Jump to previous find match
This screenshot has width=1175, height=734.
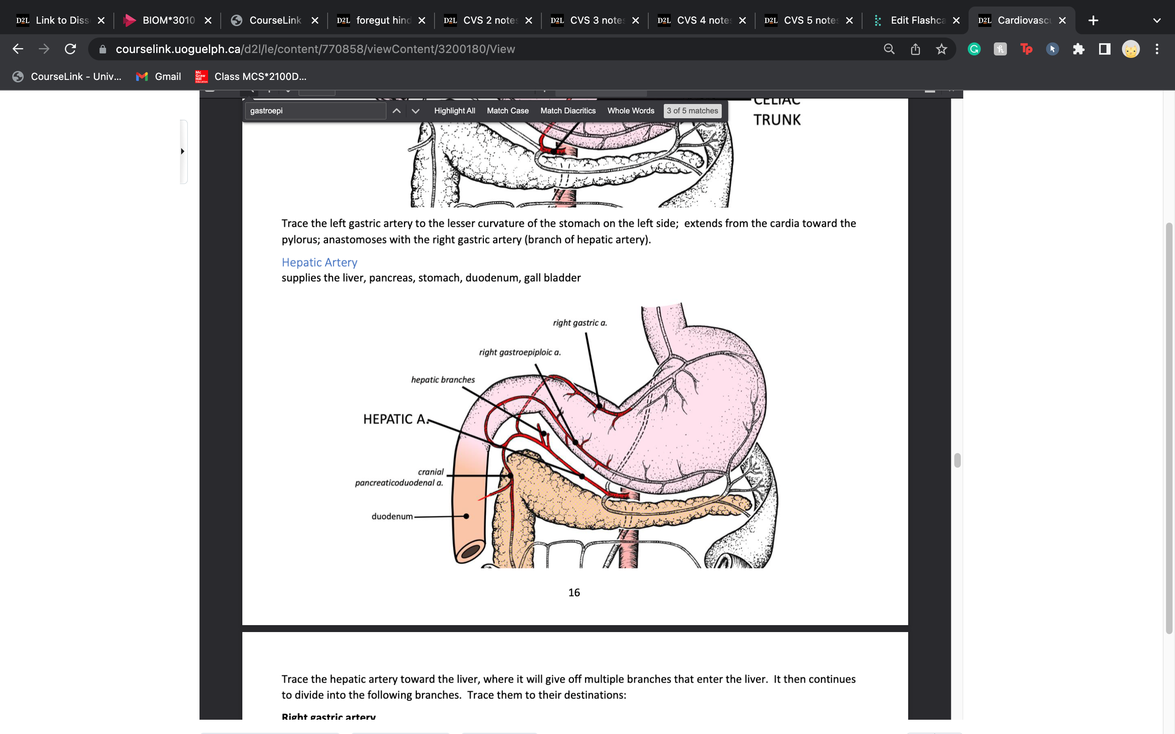coord(397,111)
